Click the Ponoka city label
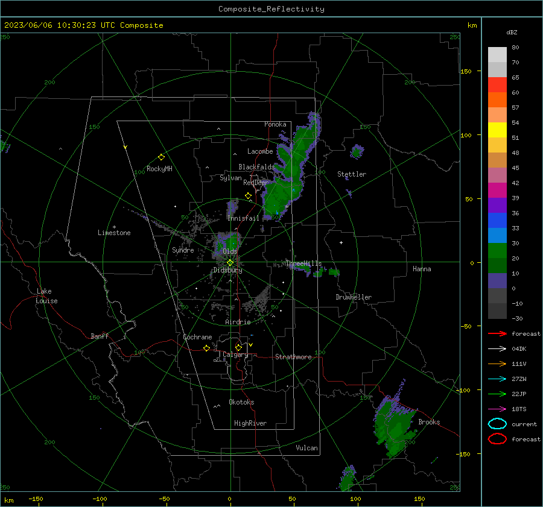 (275, 124)
